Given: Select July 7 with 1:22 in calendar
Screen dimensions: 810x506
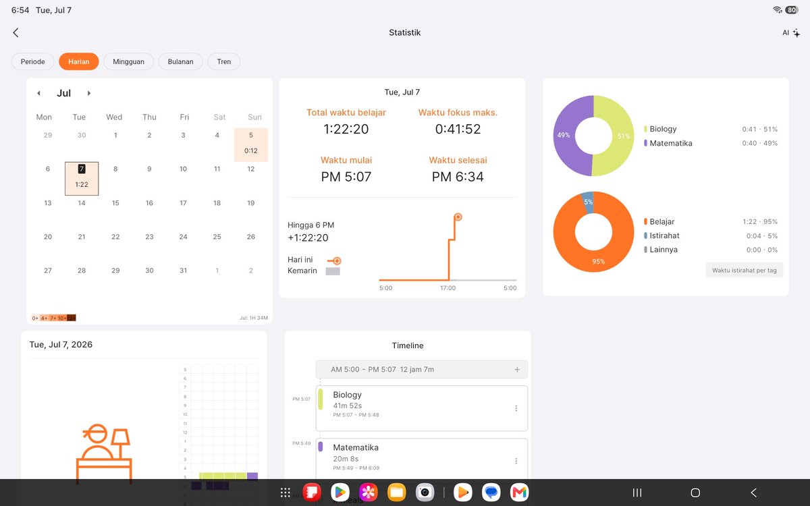Looking at the screenshot, I should [x=82, y=178].
